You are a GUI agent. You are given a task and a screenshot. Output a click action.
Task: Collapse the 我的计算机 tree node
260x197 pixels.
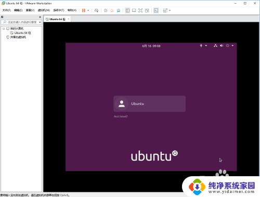pyautogui.click(x=4, y=29)
